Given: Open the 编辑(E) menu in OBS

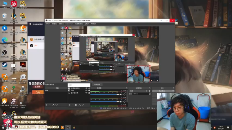Looking at the screenshot, I should [54, 24].
